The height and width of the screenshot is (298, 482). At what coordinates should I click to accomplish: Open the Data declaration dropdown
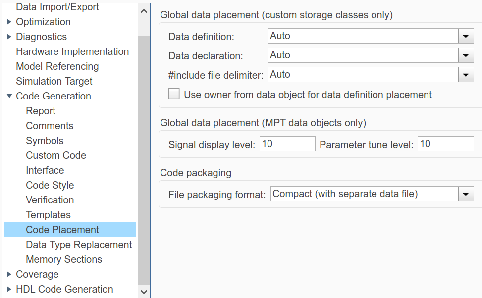[x=466, y=56]
